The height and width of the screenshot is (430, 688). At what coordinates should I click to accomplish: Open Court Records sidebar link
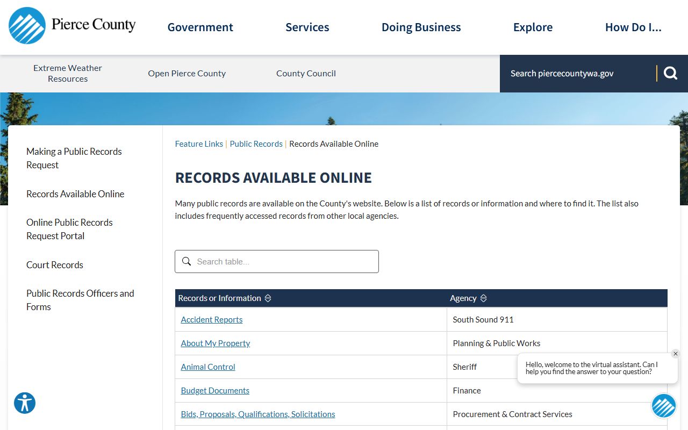(x=55, y=265)
